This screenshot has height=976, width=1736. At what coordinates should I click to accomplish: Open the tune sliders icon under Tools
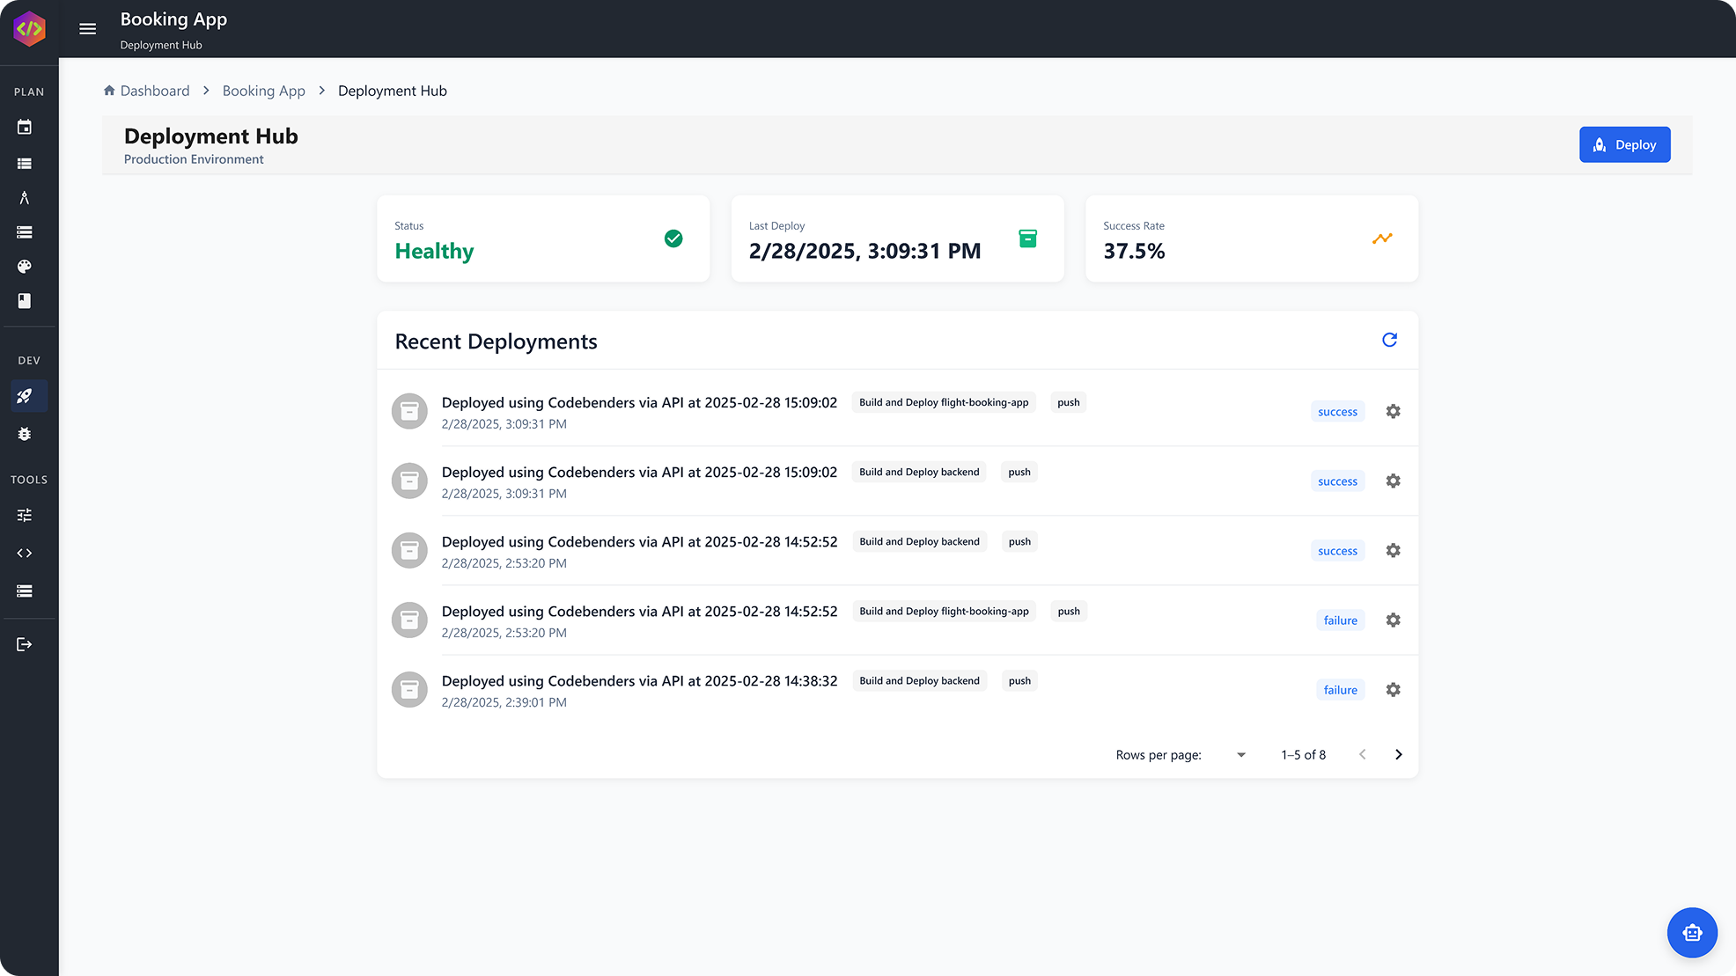(25, 515)
